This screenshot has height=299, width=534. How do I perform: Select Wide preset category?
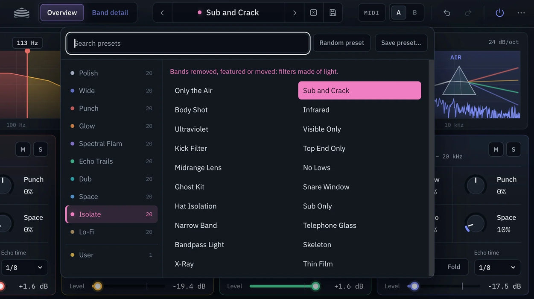click(111, 91)
